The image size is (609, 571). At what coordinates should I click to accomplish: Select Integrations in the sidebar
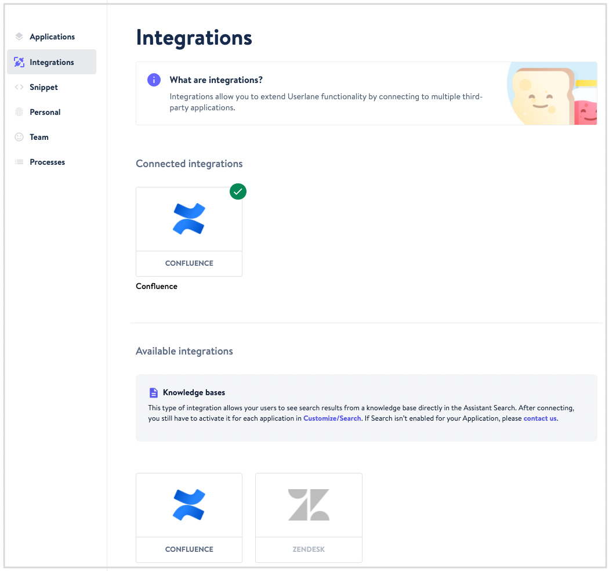[52, 62]
